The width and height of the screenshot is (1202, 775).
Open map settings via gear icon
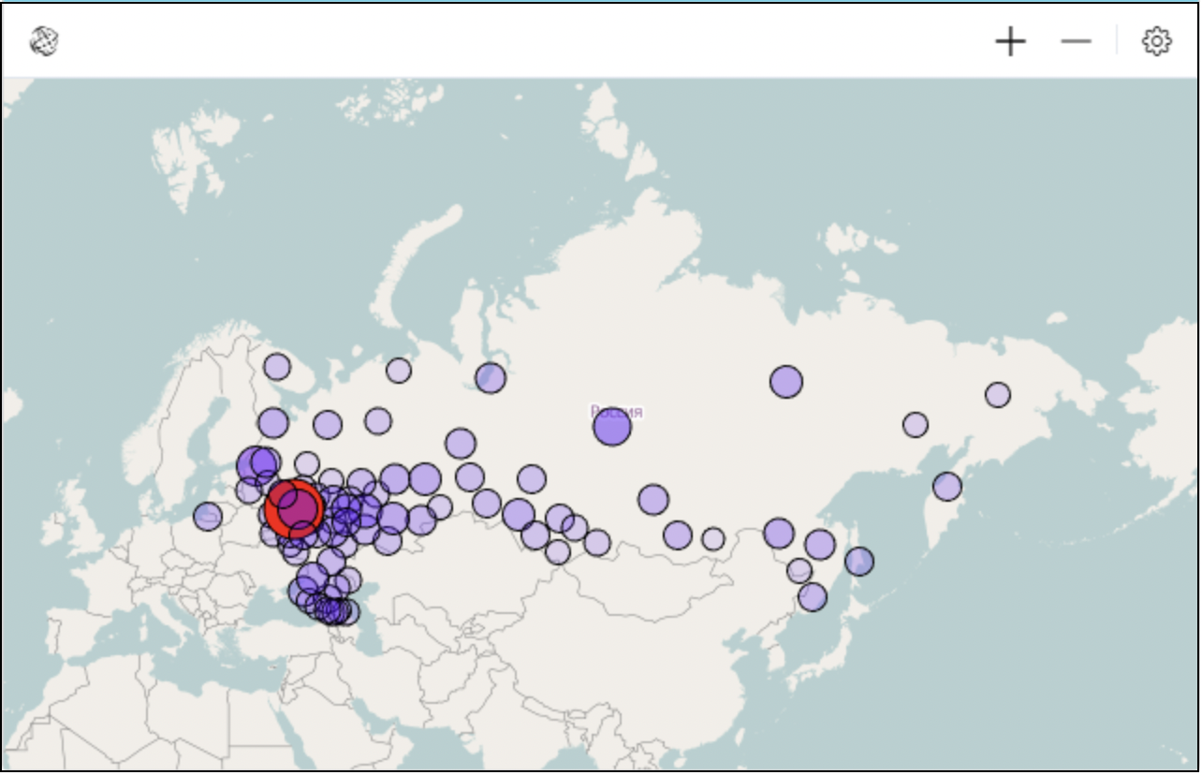click(1156, 41)
